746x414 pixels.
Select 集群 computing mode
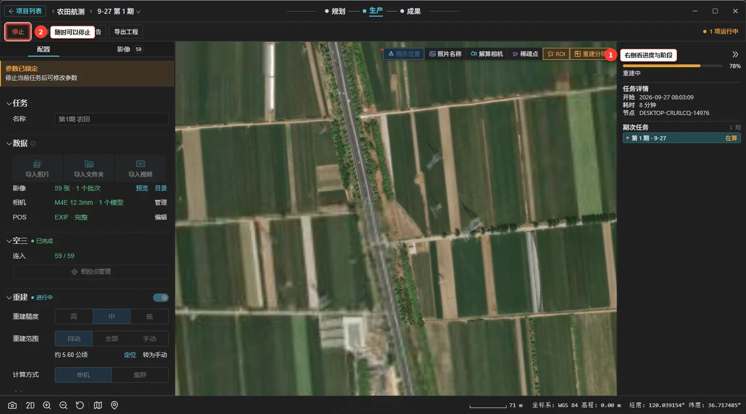[x=140, y=375]
